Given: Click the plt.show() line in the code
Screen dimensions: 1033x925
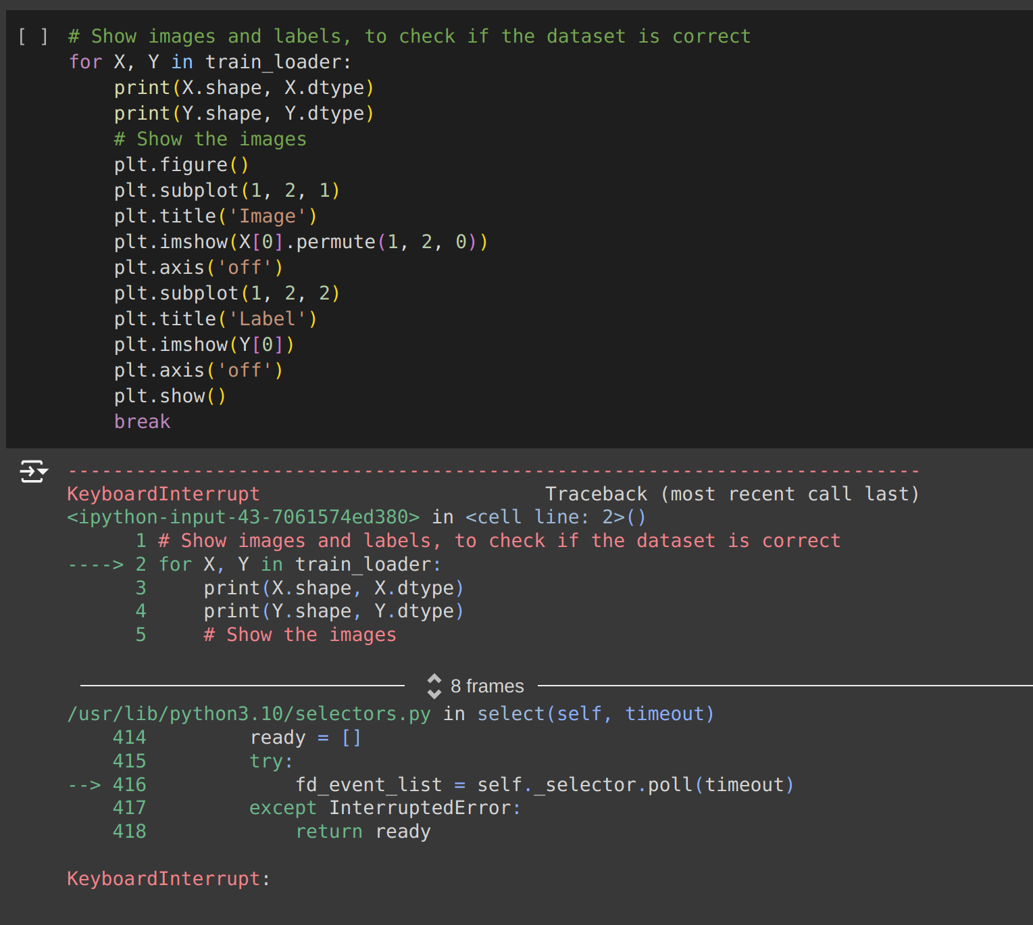Looking at the screenshot, I should [x=170, y=396].
